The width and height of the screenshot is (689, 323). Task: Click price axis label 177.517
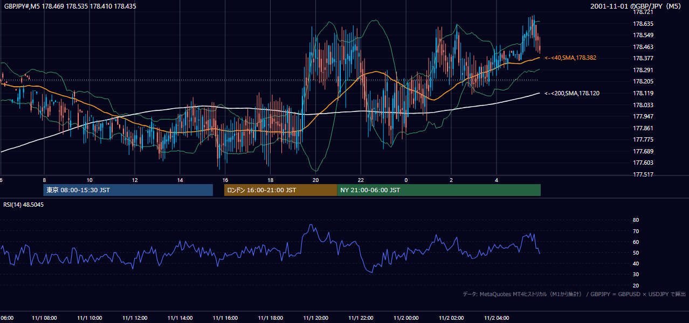(x=643, y=174)
